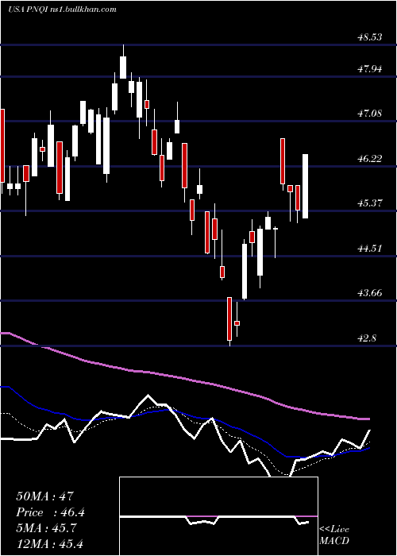The image size is (397, 556).
Task: Click the lowest red candlestick near 42.8
Action: [x=229, y=321]
